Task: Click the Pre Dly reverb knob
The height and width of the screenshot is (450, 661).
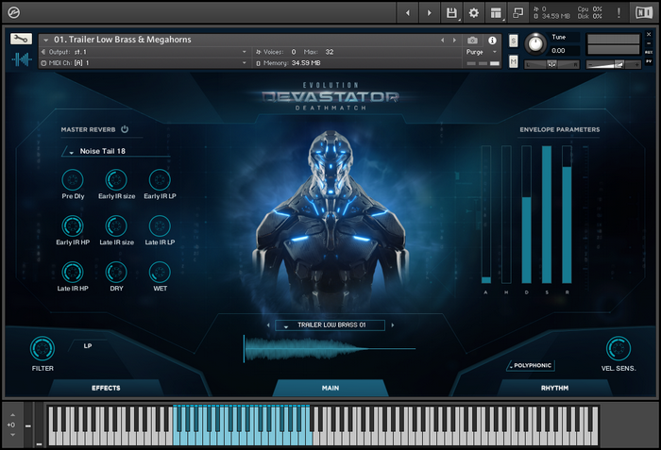Action: (73, 179)
